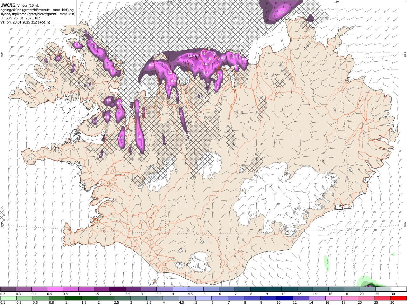Select the '64N' latitude label on right edge

point(405,224)
